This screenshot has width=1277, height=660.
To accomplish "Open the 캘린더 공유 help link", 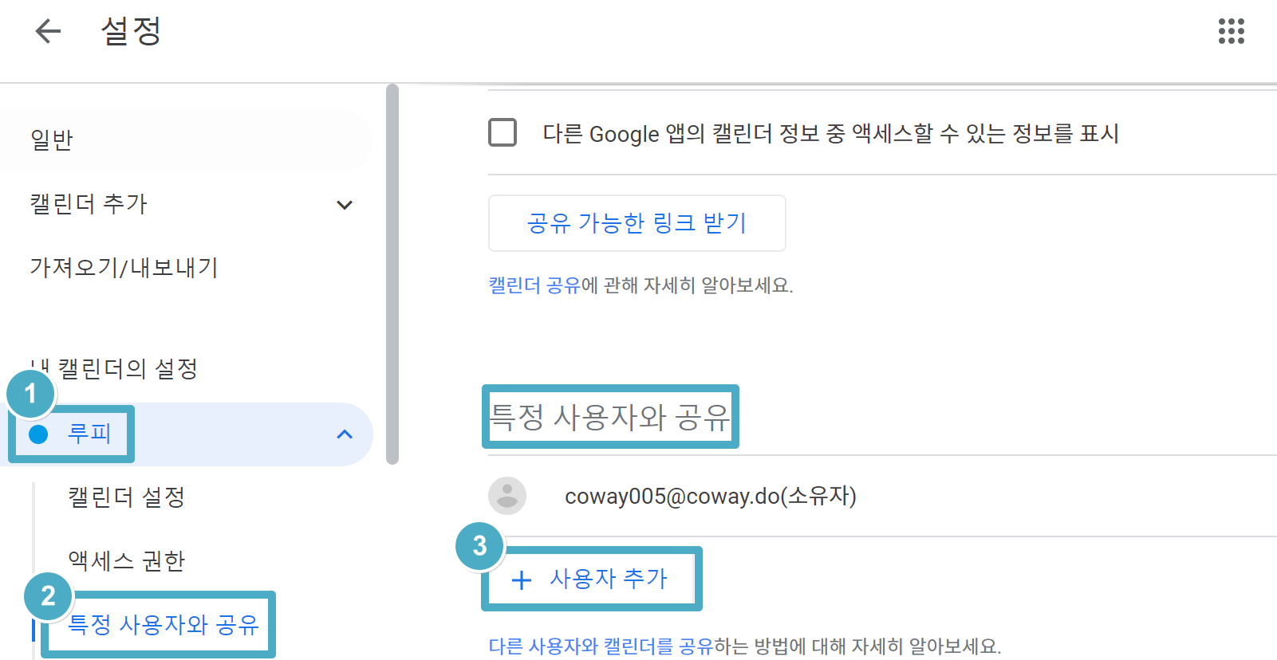I will point(534,285).
